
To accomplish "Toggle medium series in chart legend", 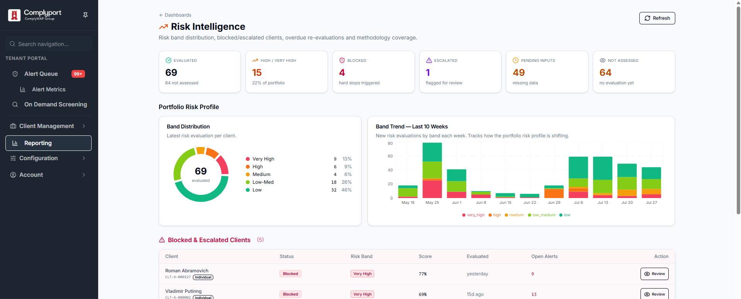I will click(x=514, y=215).
